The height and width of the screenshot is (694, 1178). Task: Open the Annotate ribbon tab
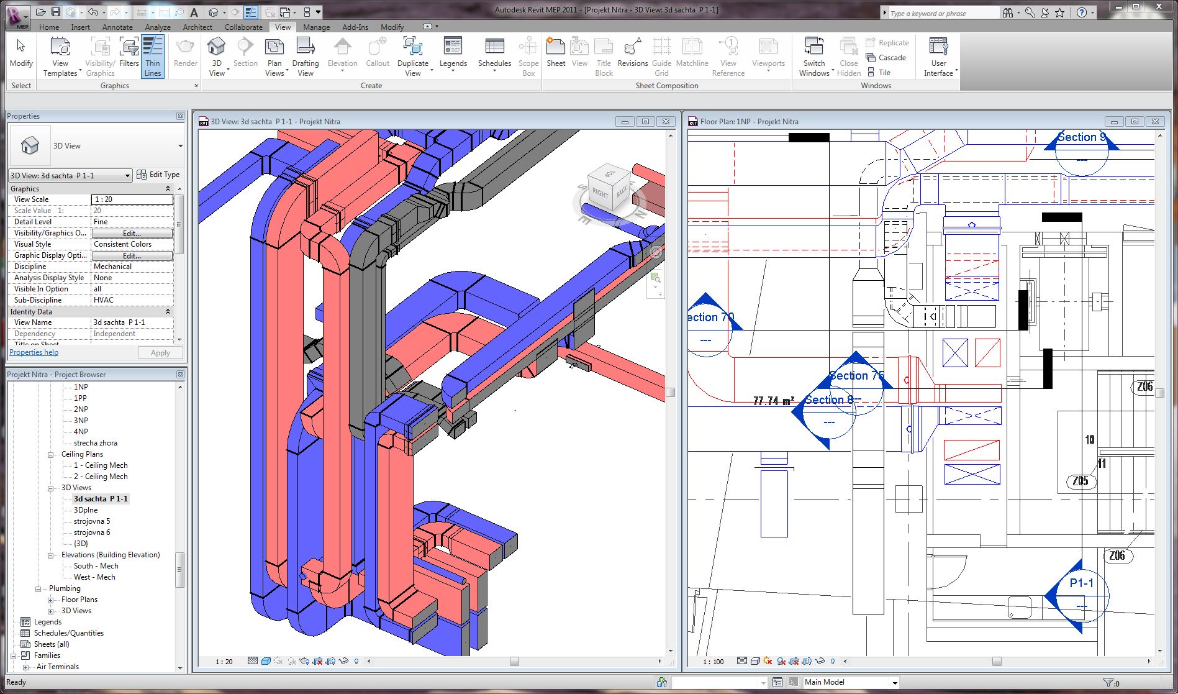click(117, 27)
